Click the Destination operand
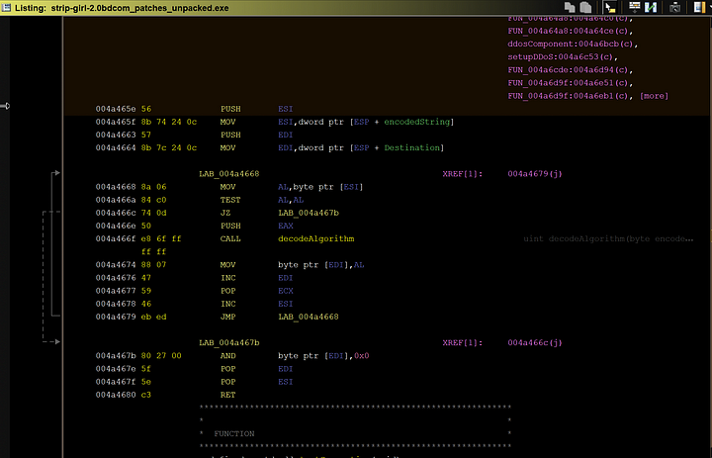The image size is (712, 458). [411, 147]
